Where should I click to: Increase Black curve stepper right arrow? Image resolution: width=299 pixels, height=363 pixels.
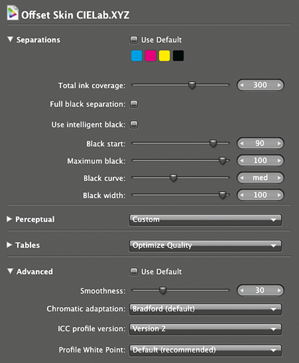pyautogui.click(x=279, y=178)
